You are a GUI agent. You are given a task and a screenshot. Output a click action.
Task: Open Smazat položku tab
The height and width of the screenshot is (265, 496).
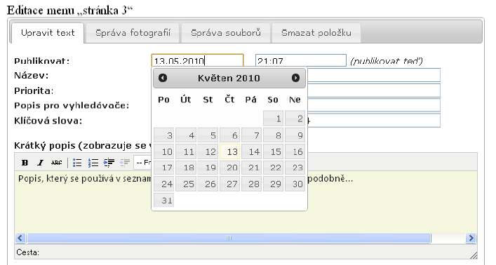316,33
